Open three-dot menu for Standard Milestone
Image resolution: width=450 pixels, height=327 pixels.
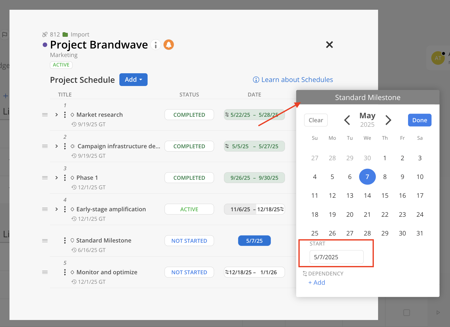[65, 240]
